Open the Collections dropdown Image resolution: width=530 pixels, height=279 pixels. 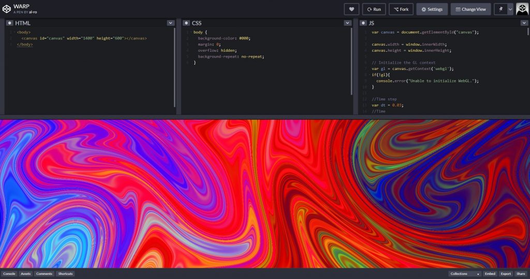click(x=465, y=274)
